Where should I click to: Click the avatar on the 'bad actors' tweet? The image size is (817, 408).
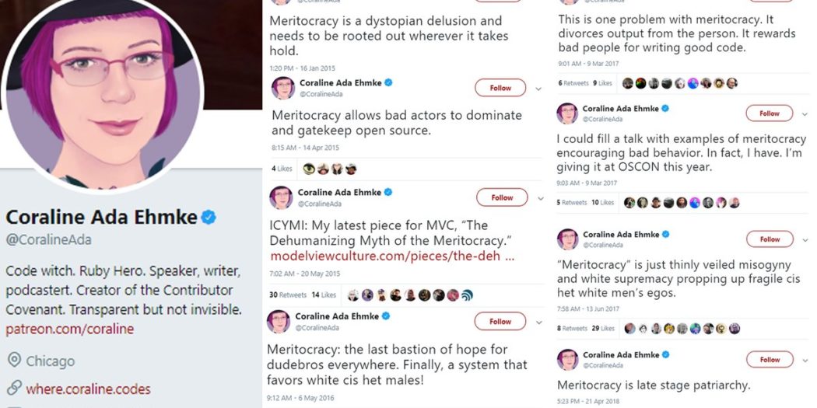click(x=282, y=88)
